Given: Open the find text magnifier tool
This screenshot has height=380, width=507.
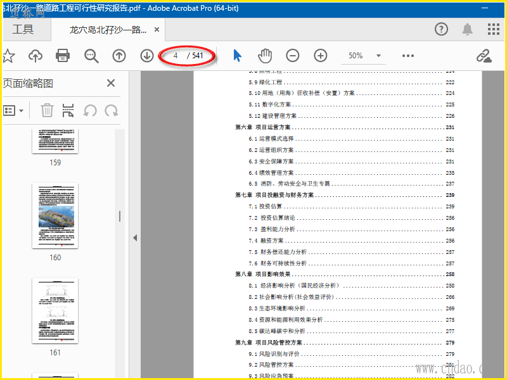Looking at the screenshot, I should point(91,56).
